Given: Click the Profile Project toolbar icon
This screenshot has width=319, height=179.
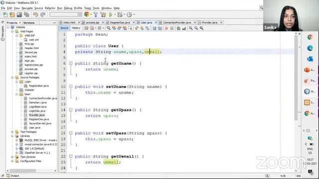Looking at the screenshot, I should pyautogui.click(x=129, y=14).
